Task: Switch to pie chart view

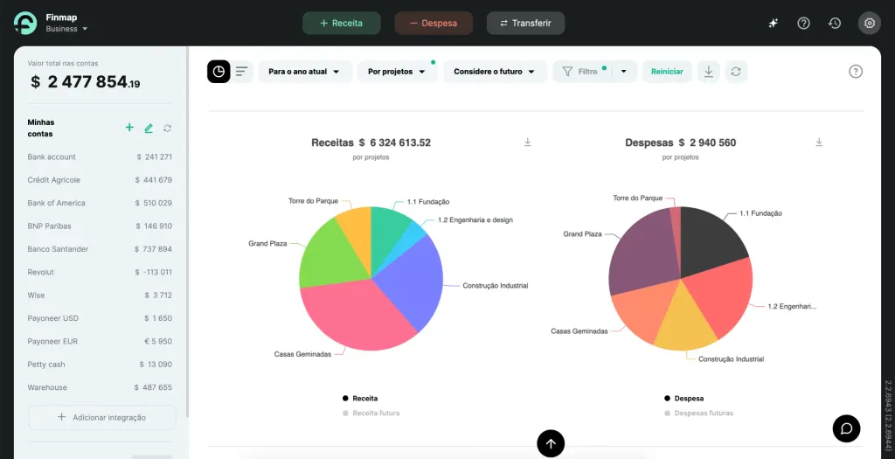Action: coord(219,72)
